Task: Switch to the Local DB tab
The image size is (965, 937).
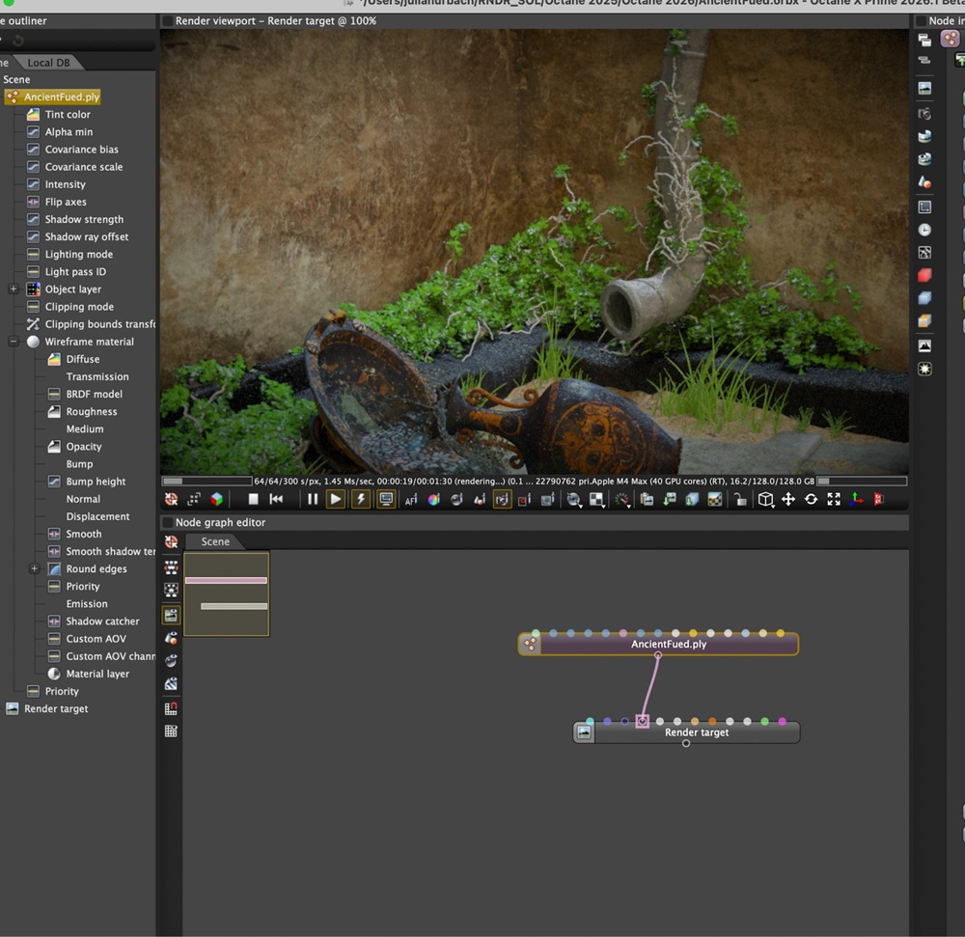Action: (x=47, y=63)
